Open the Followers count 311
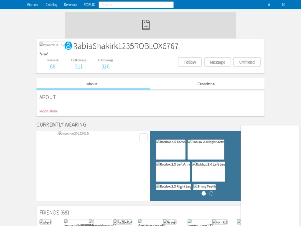Image resolution: width=301 pixels, height=226 pixels. click(79, 66)
